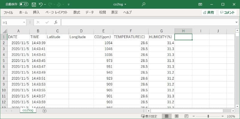This screenshot has height=119, width=240.
Task: Click the TEMPERATURE(C) header cell
Action: 131,37
